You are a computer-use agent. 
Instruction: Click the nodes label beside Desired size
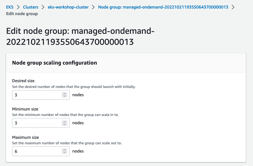pos(78,95)
